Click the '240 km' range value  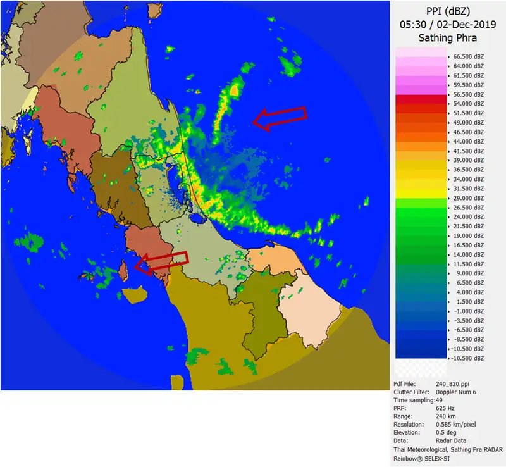click(x=446, y=416)
